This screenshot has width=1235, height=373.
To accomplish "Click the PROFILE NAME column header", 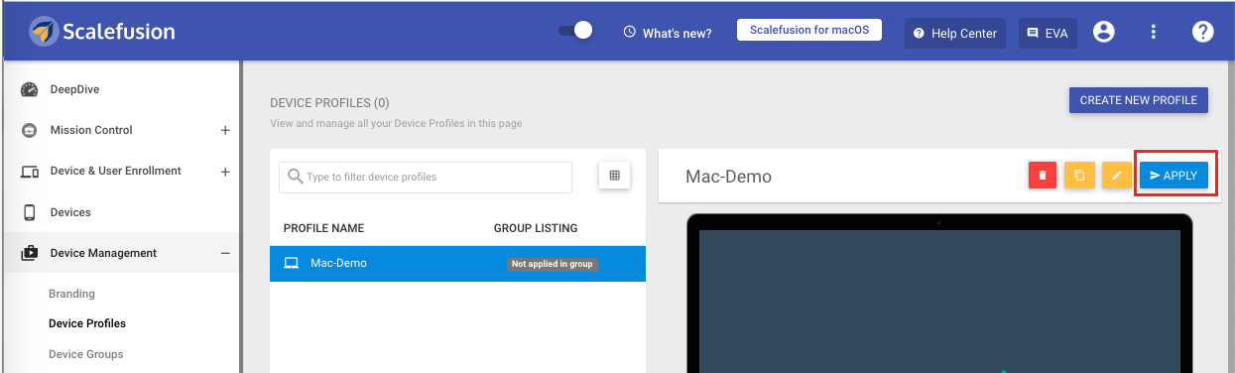I will (x=323, y=228).
